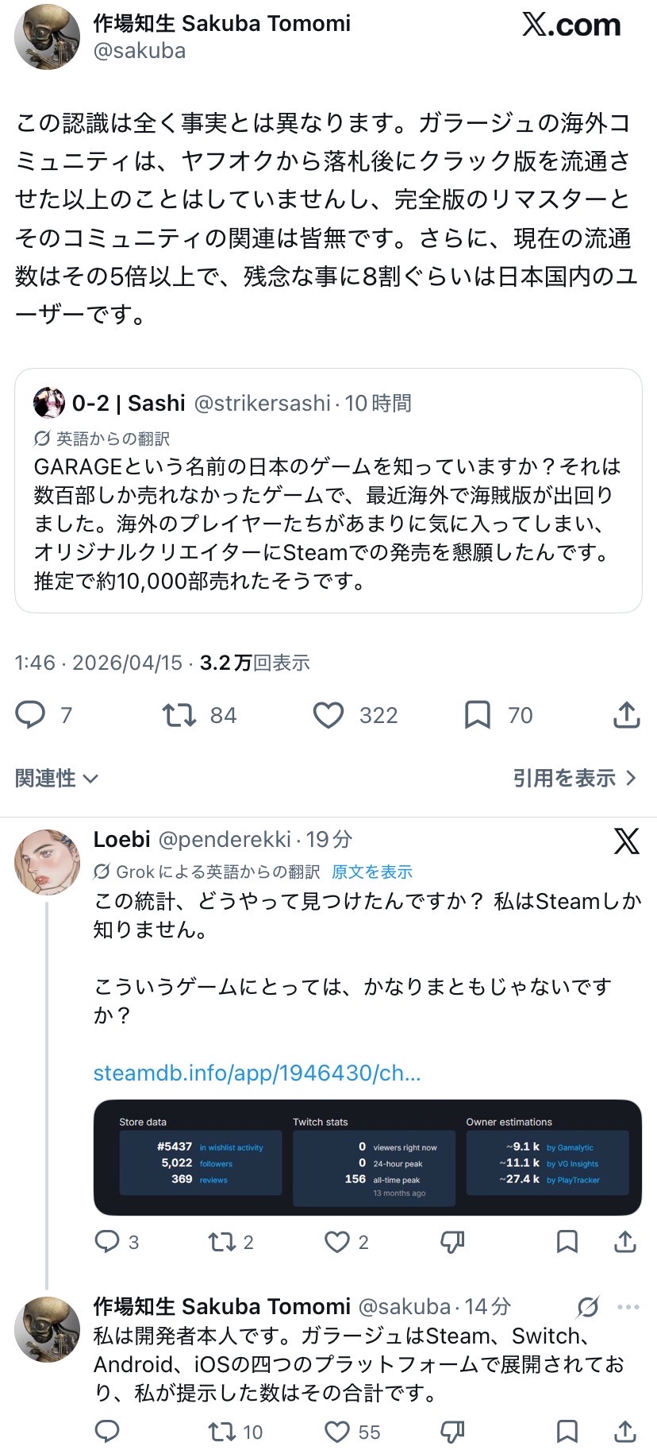The image size is (657, 1454).
Task: Bookmark the main post with 70 bookmarks
Action: (477, 715)
